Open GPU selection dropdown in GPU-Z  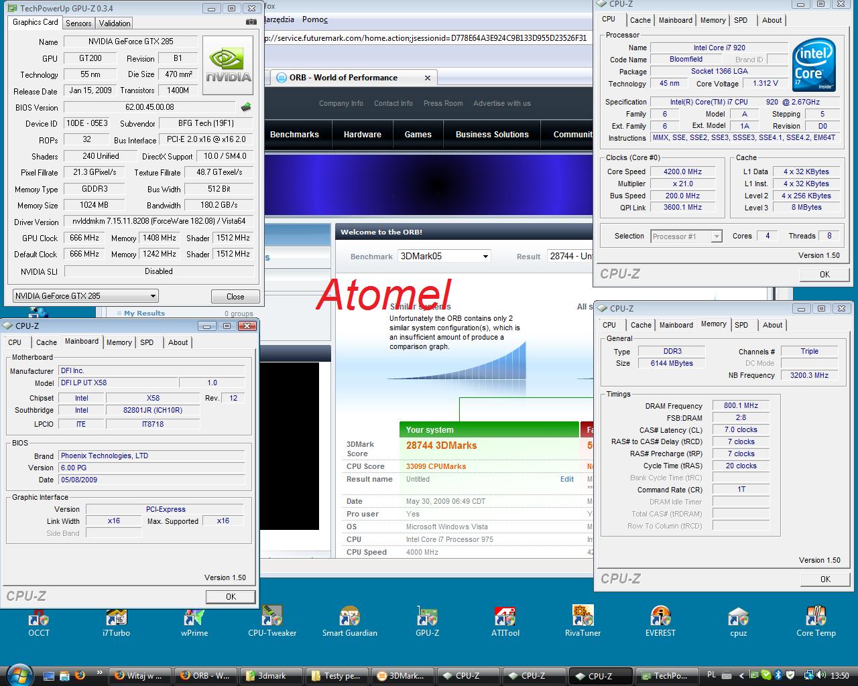[85, 295]
